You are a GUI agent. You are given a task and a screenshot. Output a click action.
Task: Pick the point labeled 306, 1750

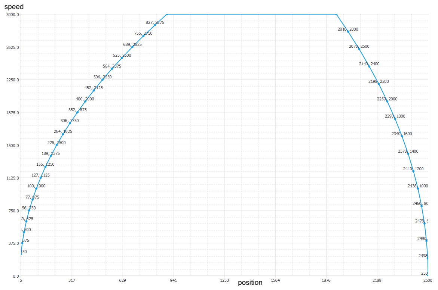coord(70,123)
